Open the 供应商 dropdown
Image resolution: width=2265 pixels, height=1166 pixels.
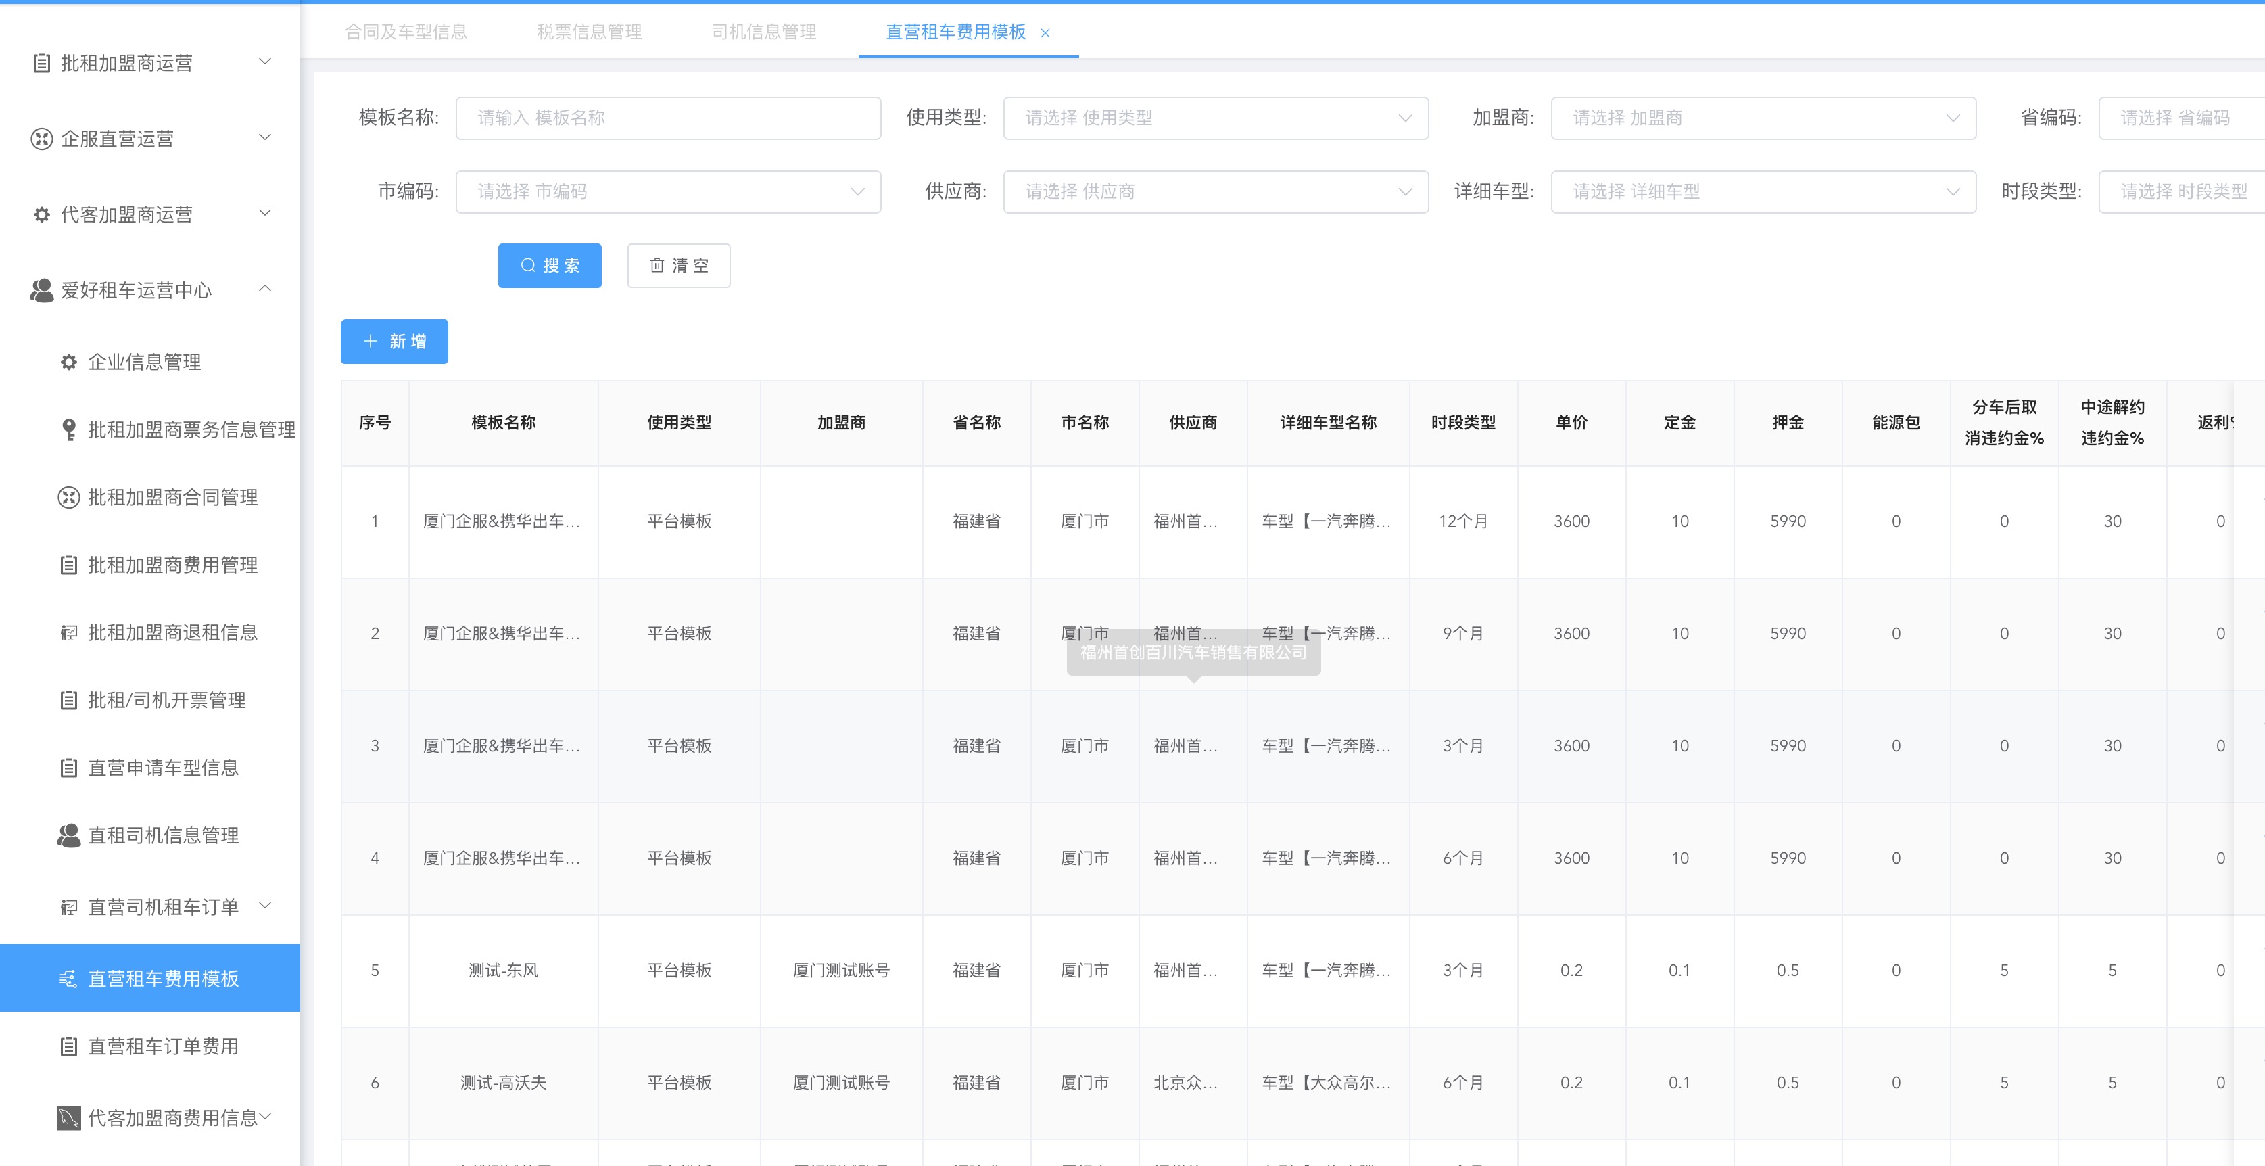(x=1216, y=191)
